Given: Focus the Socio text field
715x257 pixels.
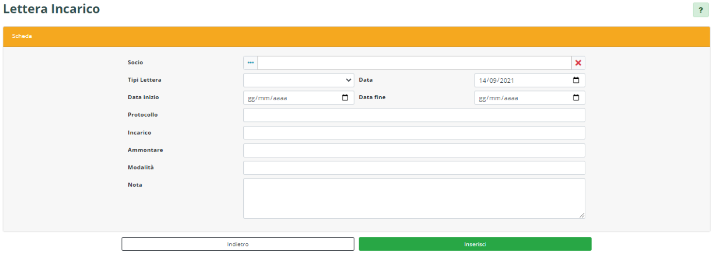Looking at the screenshot, I should [414, 63].
